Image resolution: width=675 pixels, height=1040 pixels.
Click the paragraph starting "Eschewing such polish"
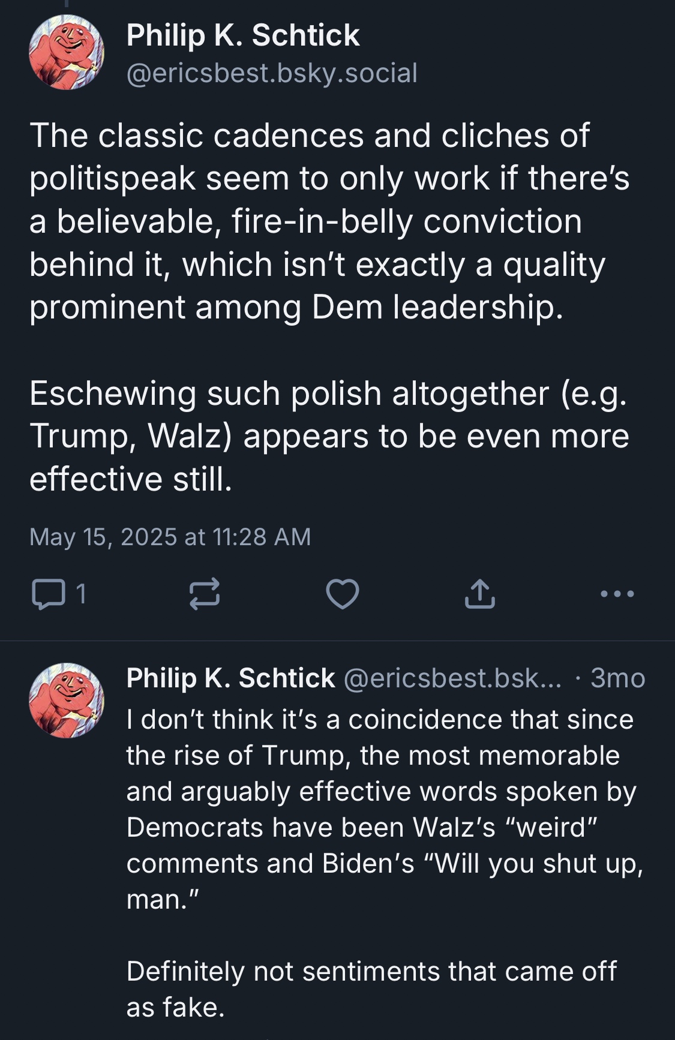(329, 436)
